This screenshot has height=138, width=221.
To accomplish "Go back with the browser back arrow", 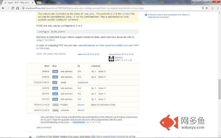I will coord(3,8).
